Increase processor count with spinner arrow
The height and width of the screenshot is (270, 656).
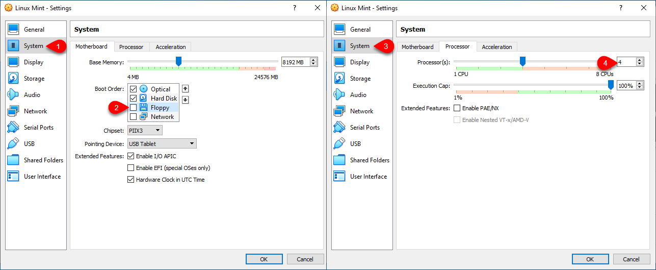coord(640,60)
